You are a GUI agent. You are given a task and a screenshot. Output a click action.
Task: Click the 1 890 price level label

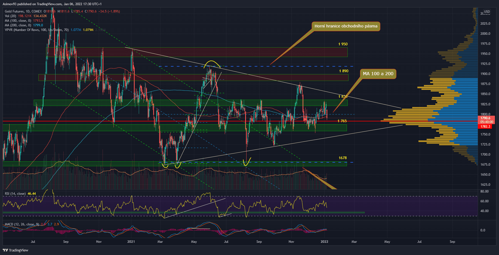343,71
